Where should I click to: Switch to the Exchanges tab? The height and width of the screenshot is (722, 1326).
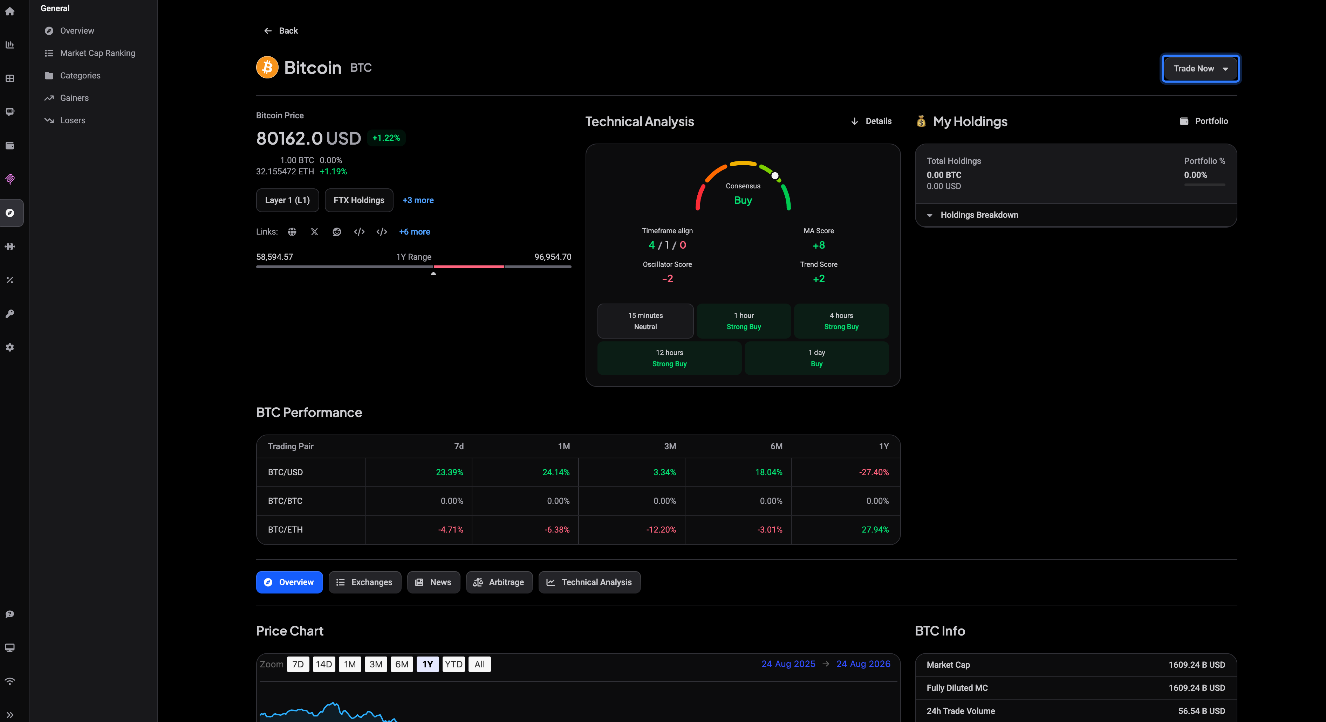364,582
